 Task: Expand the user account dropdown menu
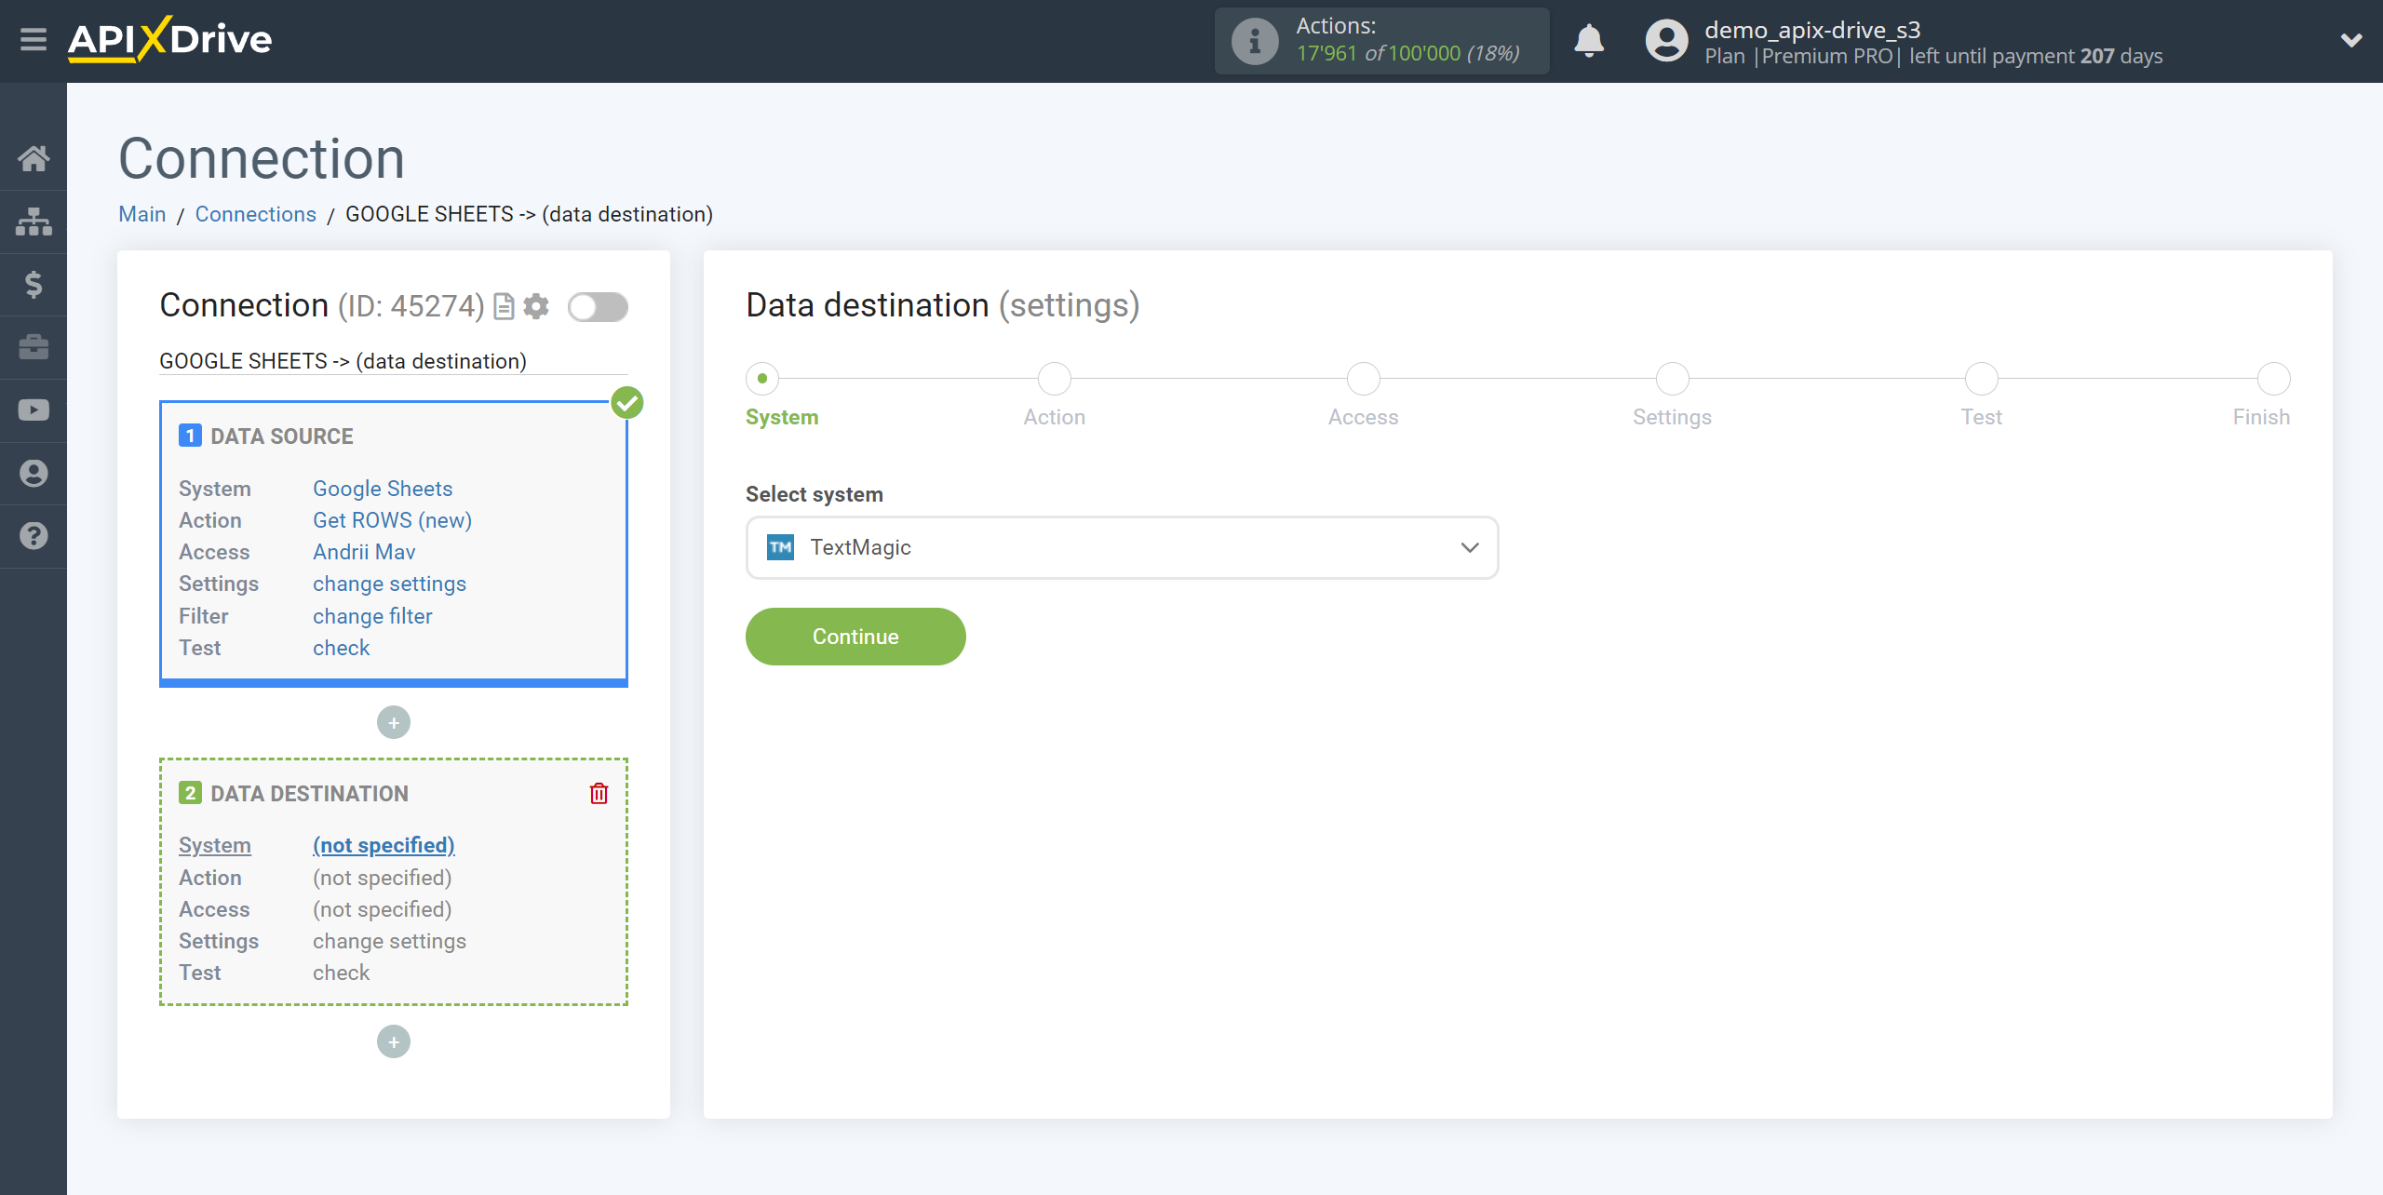[x=2351, y=41]
